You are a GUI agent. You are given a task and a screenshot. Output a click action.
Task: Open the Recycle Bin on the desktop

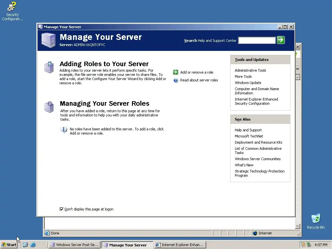click(316, 221)
